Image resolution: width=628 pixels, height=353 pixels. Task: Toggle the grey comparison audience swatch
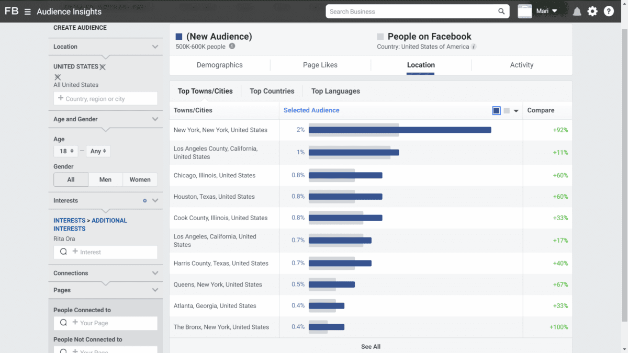[507, 110]
